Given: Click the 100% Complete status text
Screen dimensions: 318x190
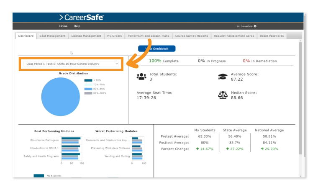Looking at the screenshot, I should 164,61.
